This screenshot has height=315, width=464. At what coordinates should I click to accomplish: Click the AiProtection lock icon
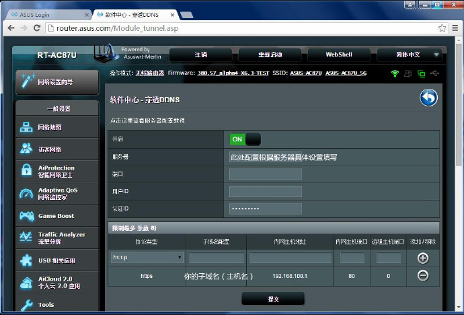[26, 170]
